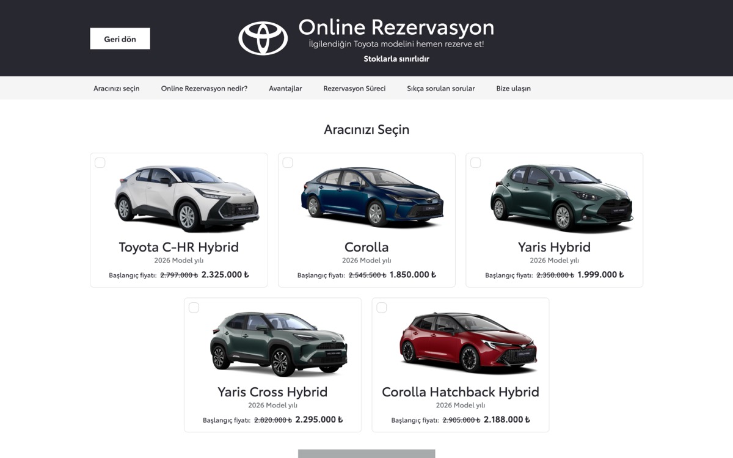
Task: Check the Corolla card checkbox
Action: [288, 162]
